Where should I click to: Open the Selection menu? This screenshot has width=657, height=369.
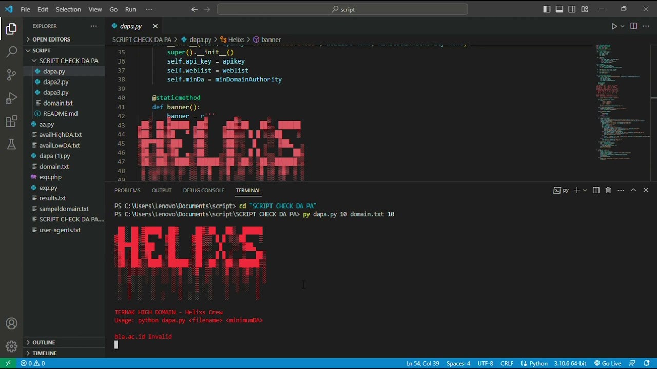tap(68, 9)
